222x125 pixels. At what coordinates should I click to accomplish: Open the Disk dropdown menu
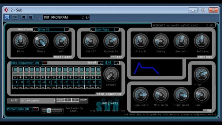pyautogui.click(x=84, y=100)
